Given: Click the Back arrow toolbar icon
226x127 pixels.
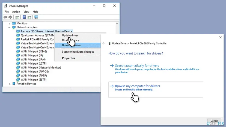Looking at the screenshot, I should [5, 17].
